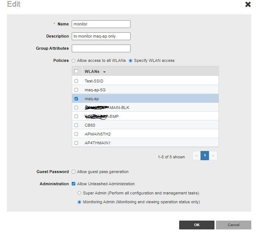
Task: Enable Allow guest pass generation
Action: [74, 172]
